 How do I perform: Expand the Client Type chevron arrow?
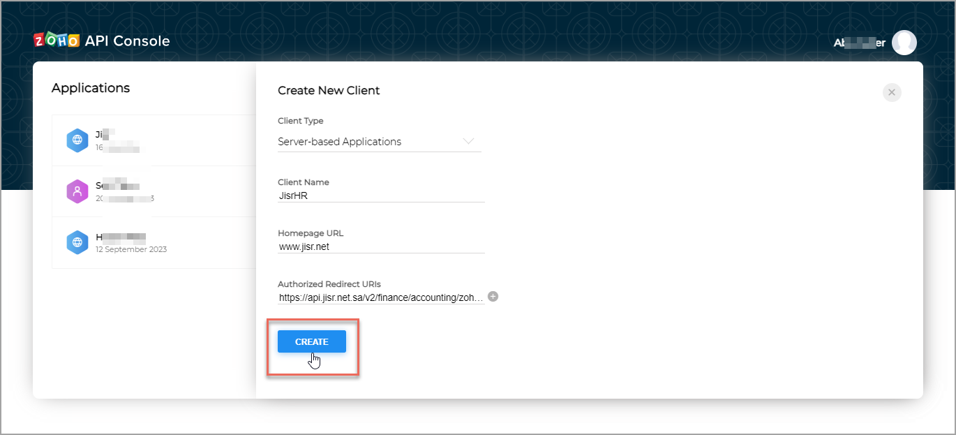tap(468, 141)
